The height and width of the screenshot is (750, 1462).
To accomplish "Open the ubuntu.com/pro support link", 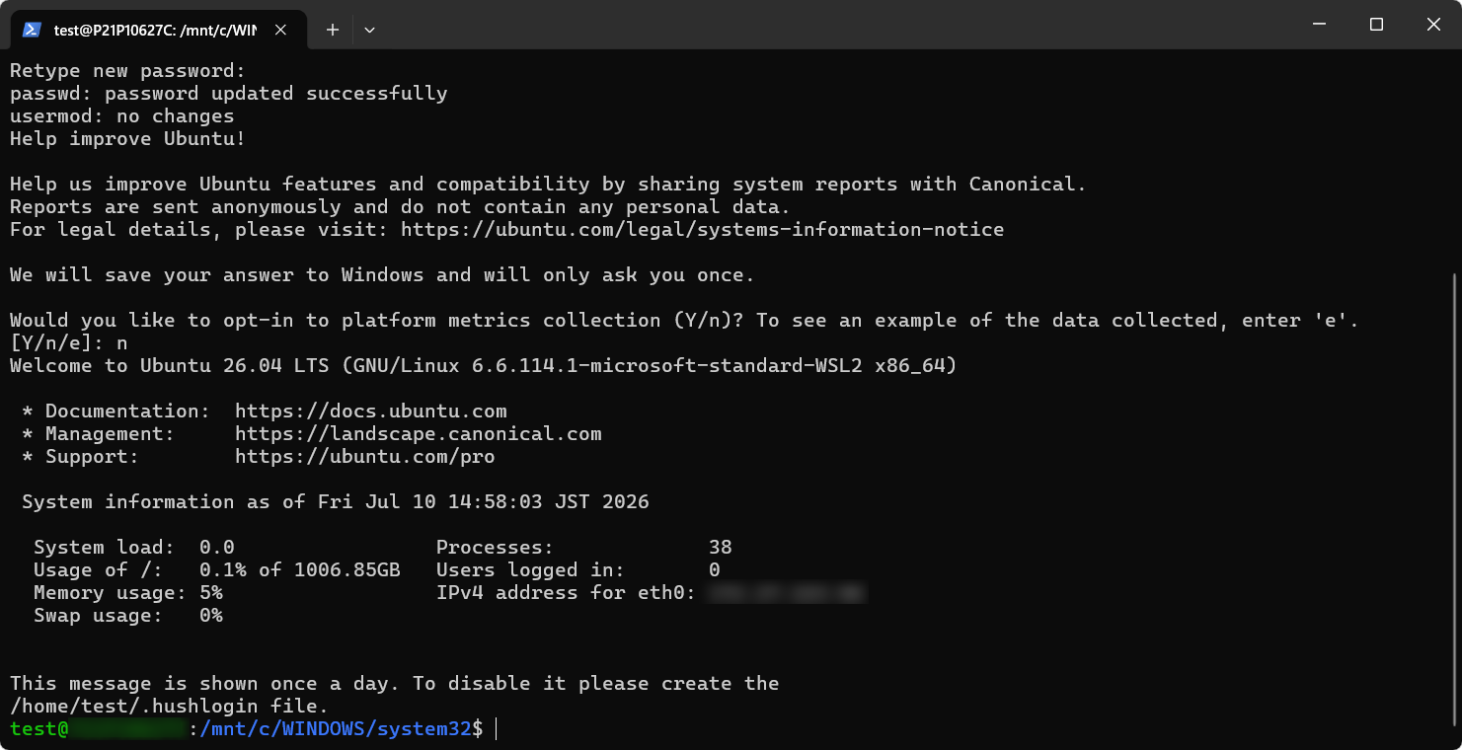I will (x=364, y=457).
